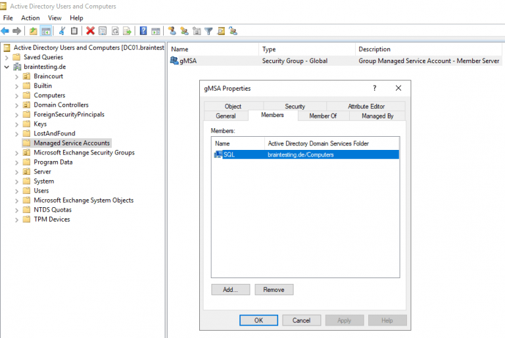This screenshot has width=505, height=338.
Task: Click the Create new user toolbar icon
Action: [172, 31]
